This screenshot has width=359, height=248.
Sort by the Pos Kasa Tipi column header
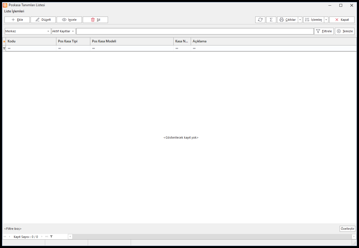point(73,41)
